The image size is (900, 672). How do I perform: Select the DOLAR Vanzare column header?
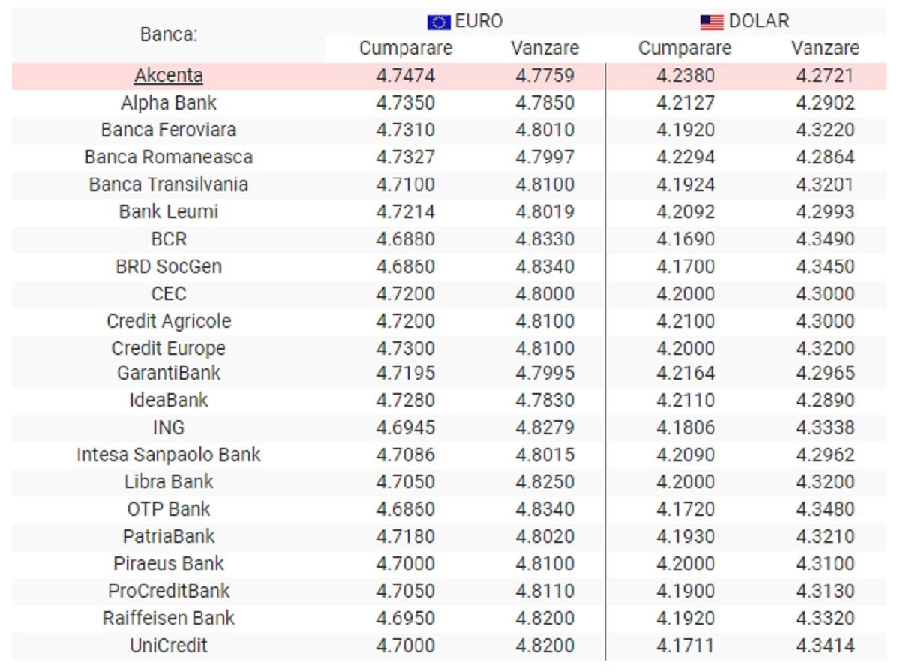(825, 49)
